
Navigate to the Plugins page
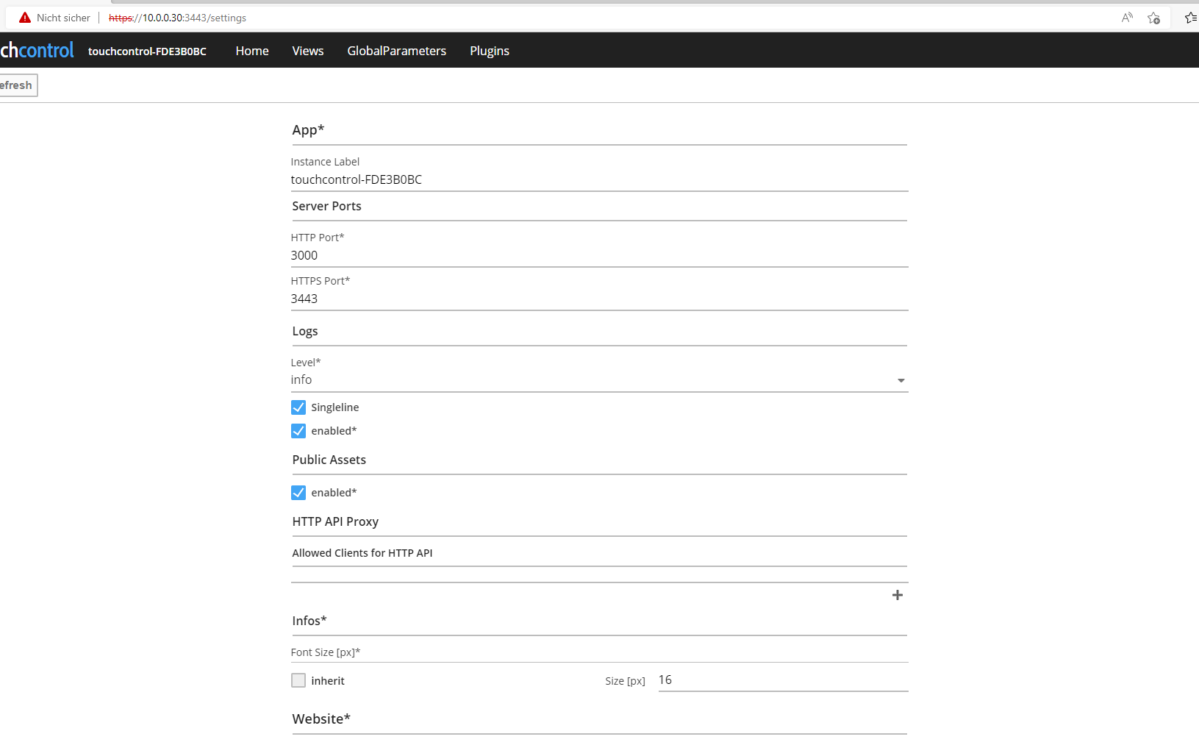[490, 51]
